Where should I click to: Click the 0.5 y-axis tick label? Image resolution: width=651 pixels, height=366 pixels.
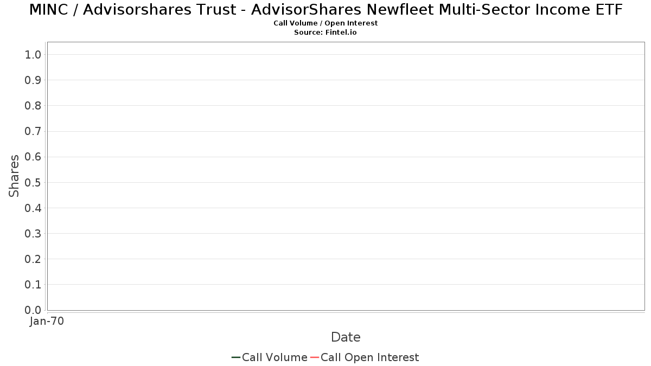[33, 182]
